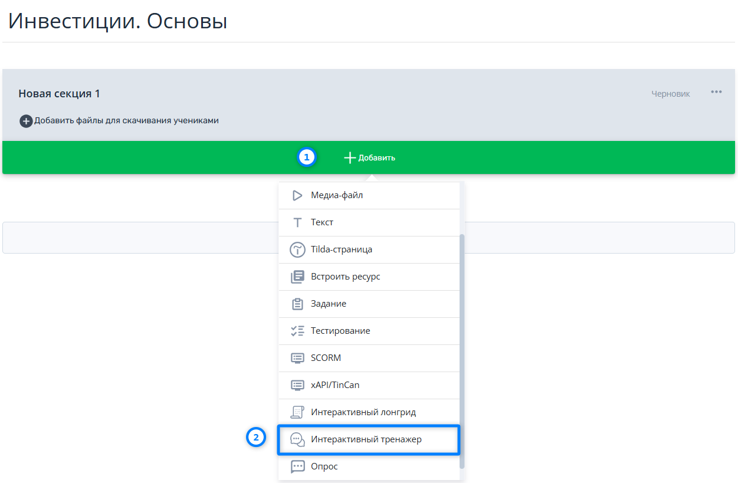Click the Встроить ресурс icon
Screen dimensions: 738x483
pyautogui.click(x=297, y=277)
